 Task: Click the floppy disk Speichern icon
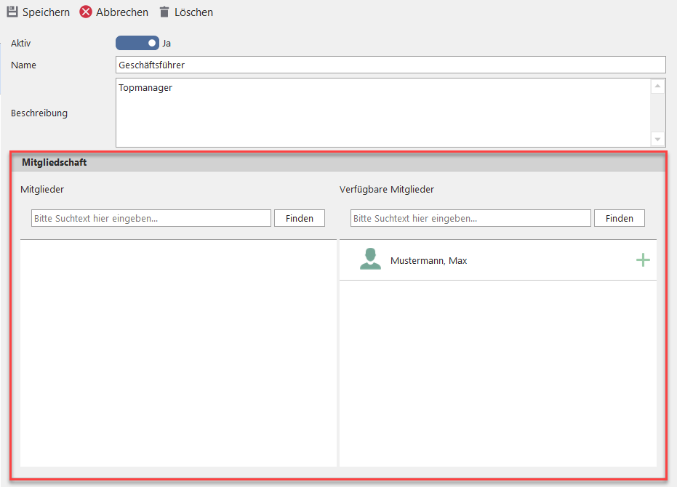pos(12,12)
